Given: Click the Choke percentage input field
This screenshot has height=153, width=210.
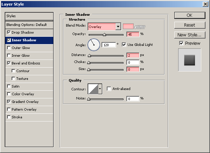Looking at the screenshot, I should (133, 62).
